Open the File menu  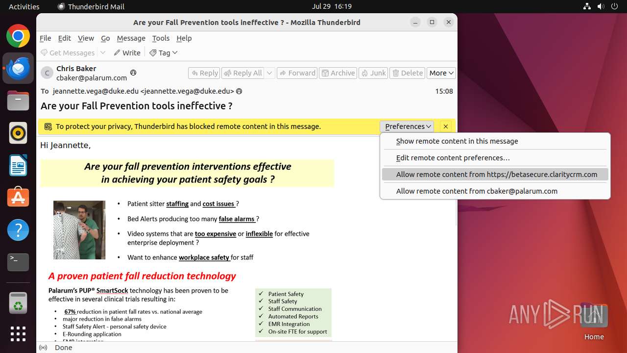pos(45,38)
